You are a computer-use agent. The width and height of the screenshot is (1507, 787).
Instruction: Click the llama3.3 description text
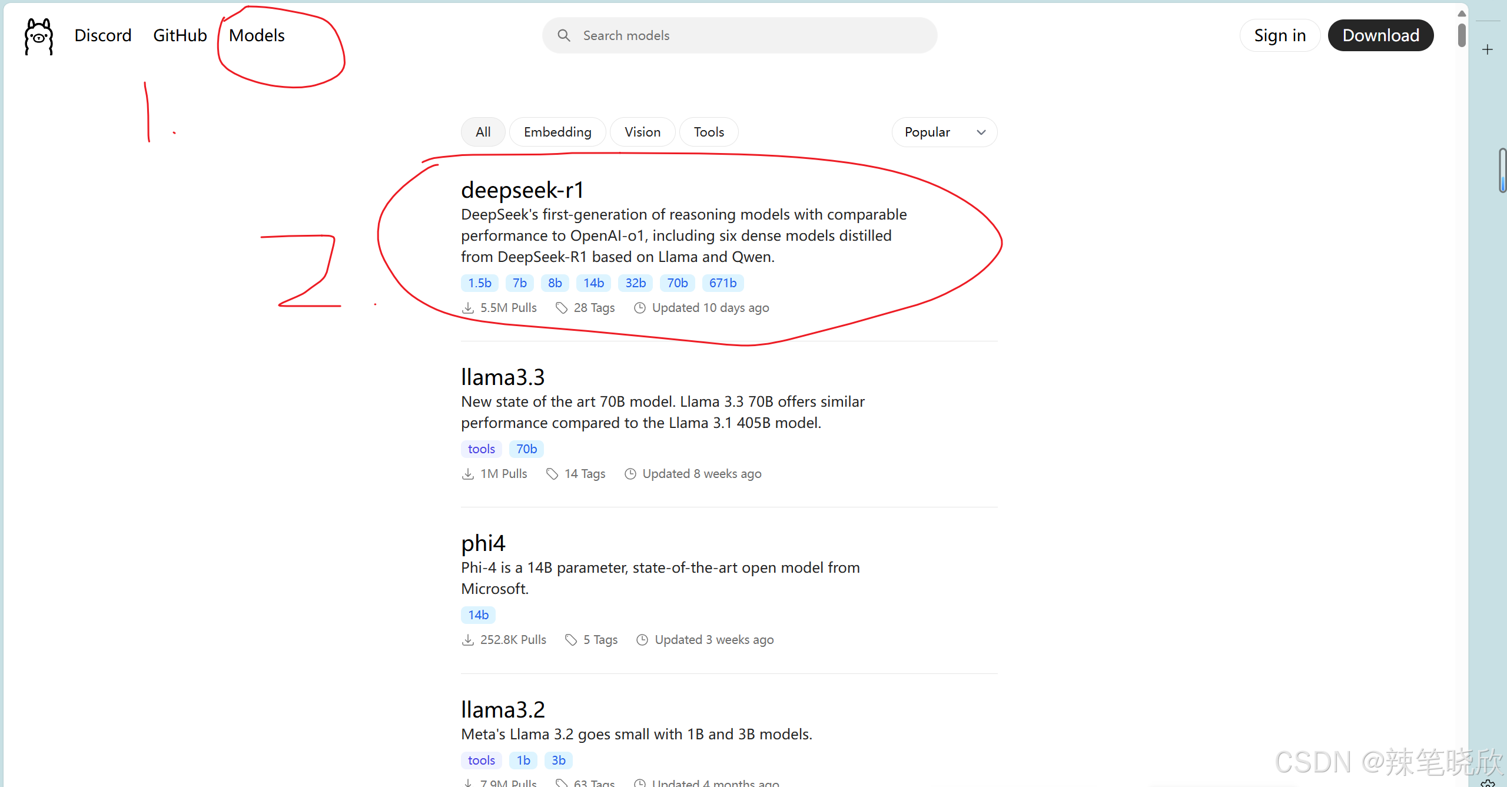[663, 412]
